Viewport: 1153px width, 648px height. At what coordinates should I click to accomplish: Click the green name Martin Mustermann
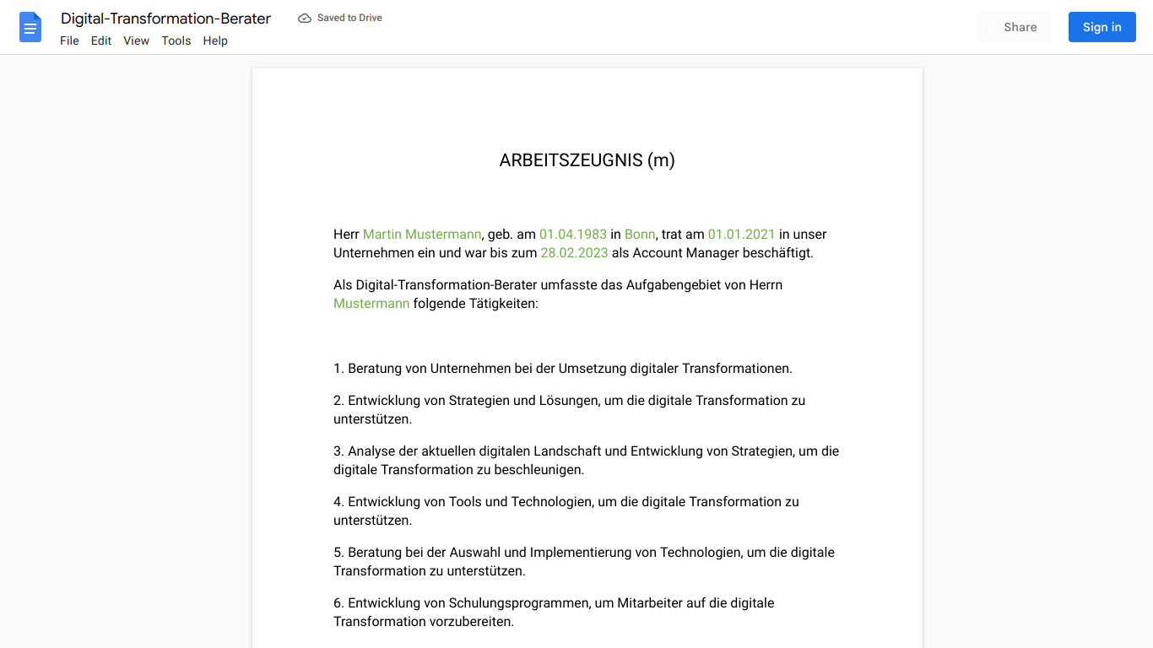click(422, 235)
